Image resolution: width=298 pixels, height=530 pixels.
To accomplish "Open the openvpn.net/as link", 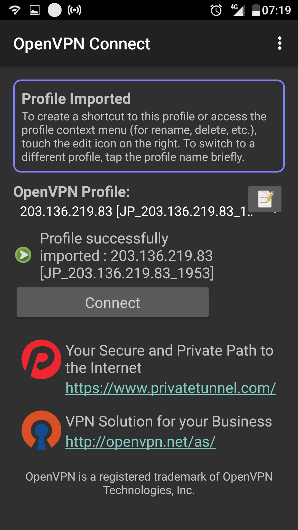I will pos(140,442).
